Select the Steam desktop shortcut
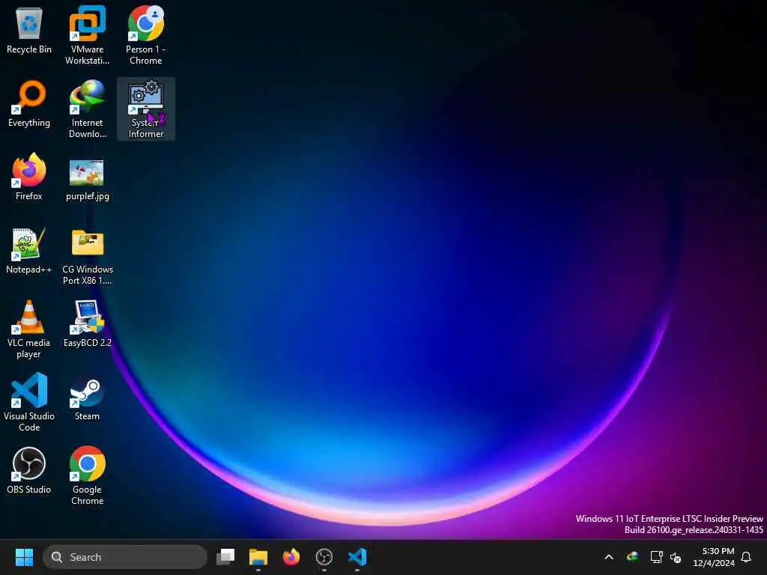767x575 pixels. point(87,399)
